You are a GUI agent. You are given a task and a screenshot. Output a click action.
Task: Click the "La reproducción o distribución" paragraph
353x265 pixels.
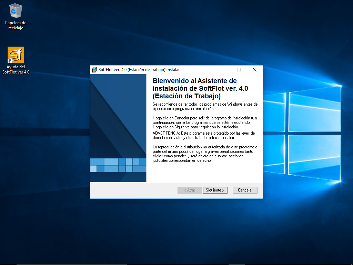[x=205, y=154]
